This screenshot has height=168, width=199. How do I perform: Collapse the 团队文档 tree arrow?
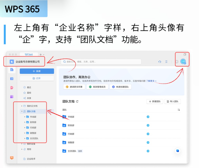point(22,111)
